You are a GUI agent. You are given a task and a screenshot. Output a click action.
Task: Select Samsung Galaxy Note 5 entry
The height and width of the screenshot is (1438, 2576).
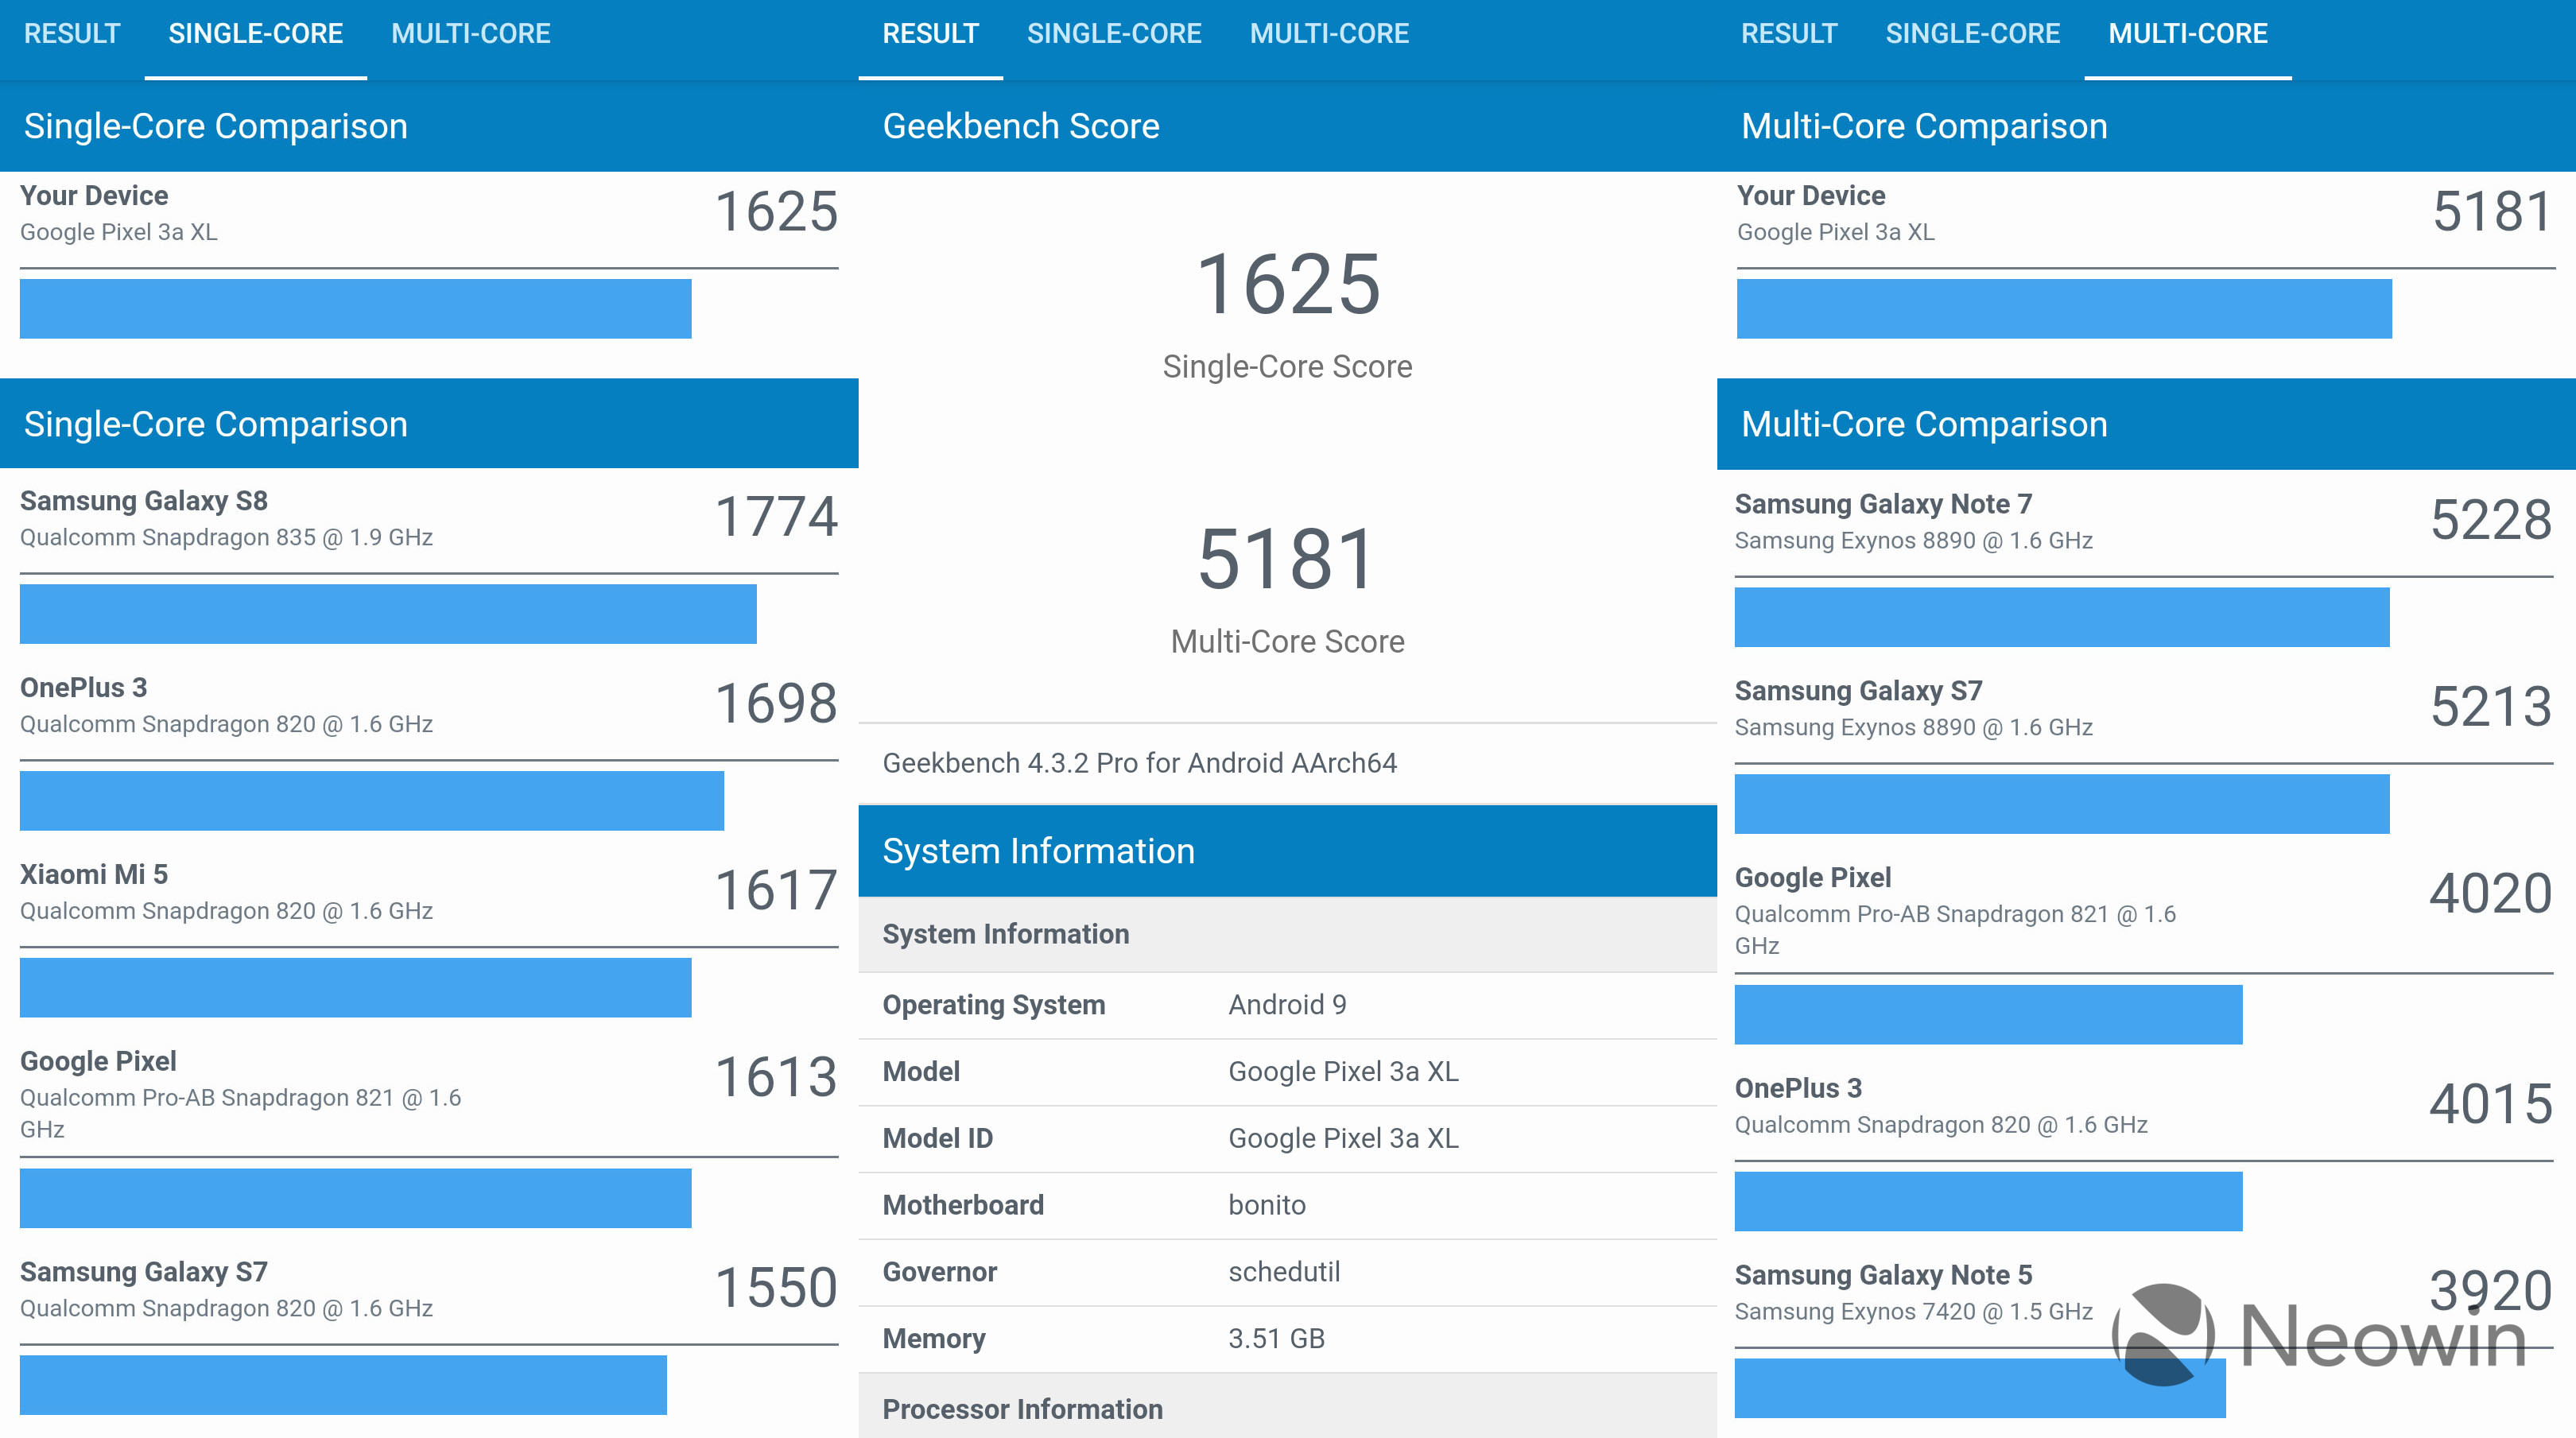click(x=2146, y=1337)
